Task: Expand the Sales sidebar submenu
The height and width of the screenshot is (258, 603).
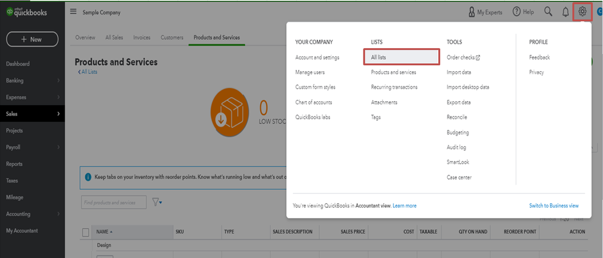Action: tap(59, 114)
